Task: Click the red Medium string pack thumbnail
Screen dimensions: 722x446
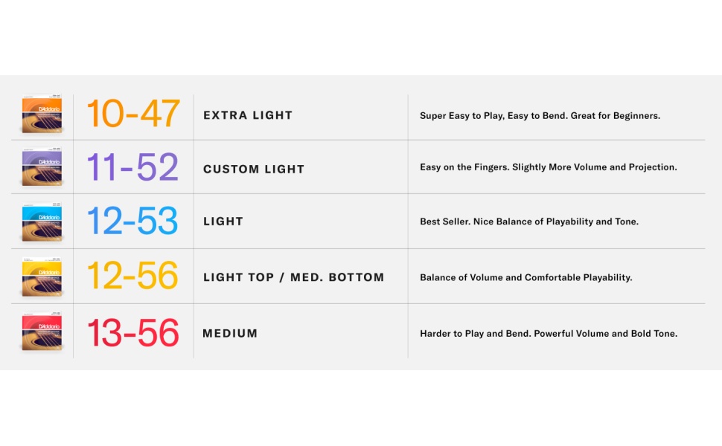Action: [x=42, y=332]
